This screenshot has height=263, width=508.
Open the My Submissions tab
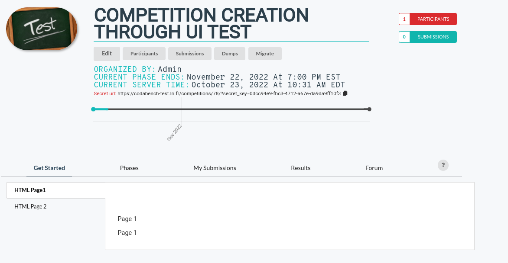coord(215,168)
